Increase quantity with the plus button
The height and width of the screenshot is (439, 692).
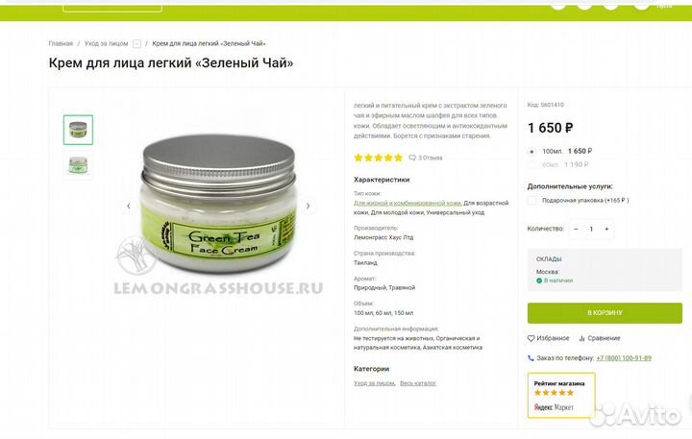[x=606, y=229]
